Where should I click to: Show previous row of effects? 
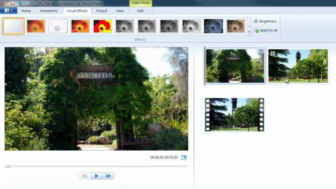249,21
